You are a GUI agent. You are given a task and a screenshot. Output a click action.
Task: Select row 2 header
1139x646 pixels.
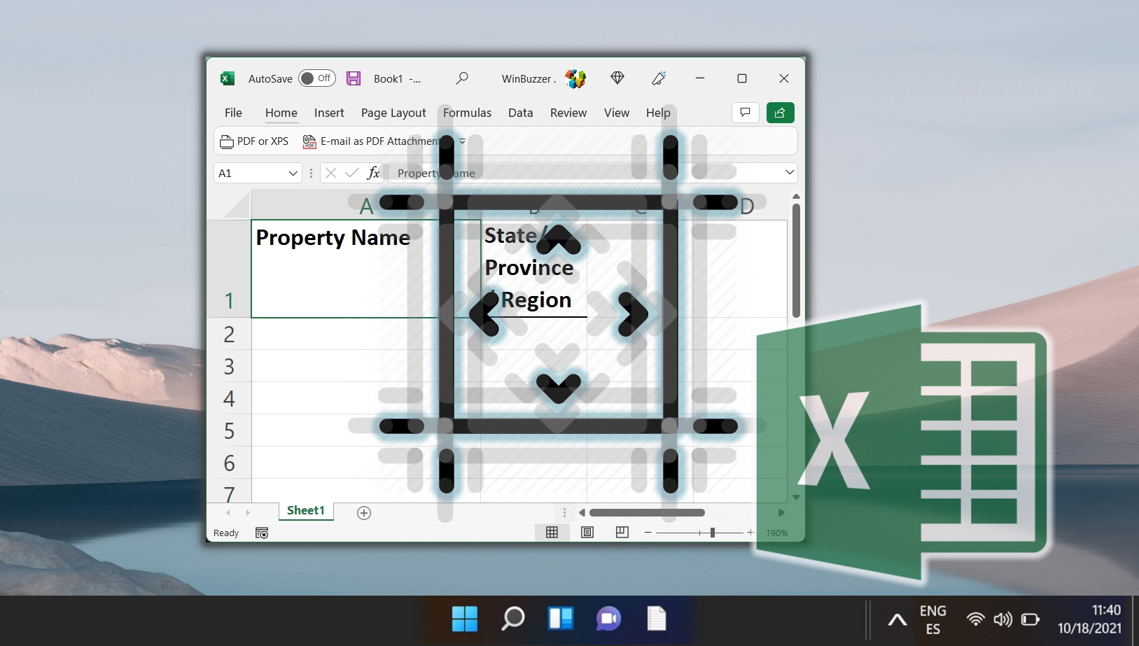(229, 334)
